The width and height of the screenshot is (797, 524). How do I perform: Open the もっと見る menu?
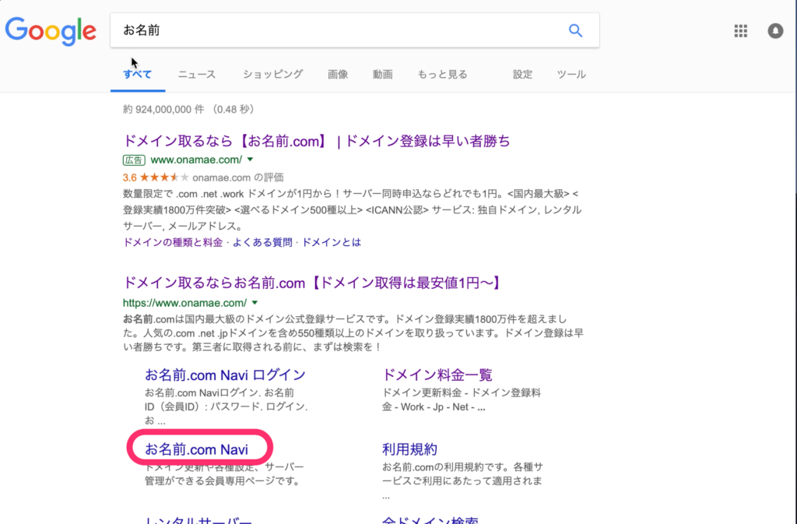click(x=442, y=75)
